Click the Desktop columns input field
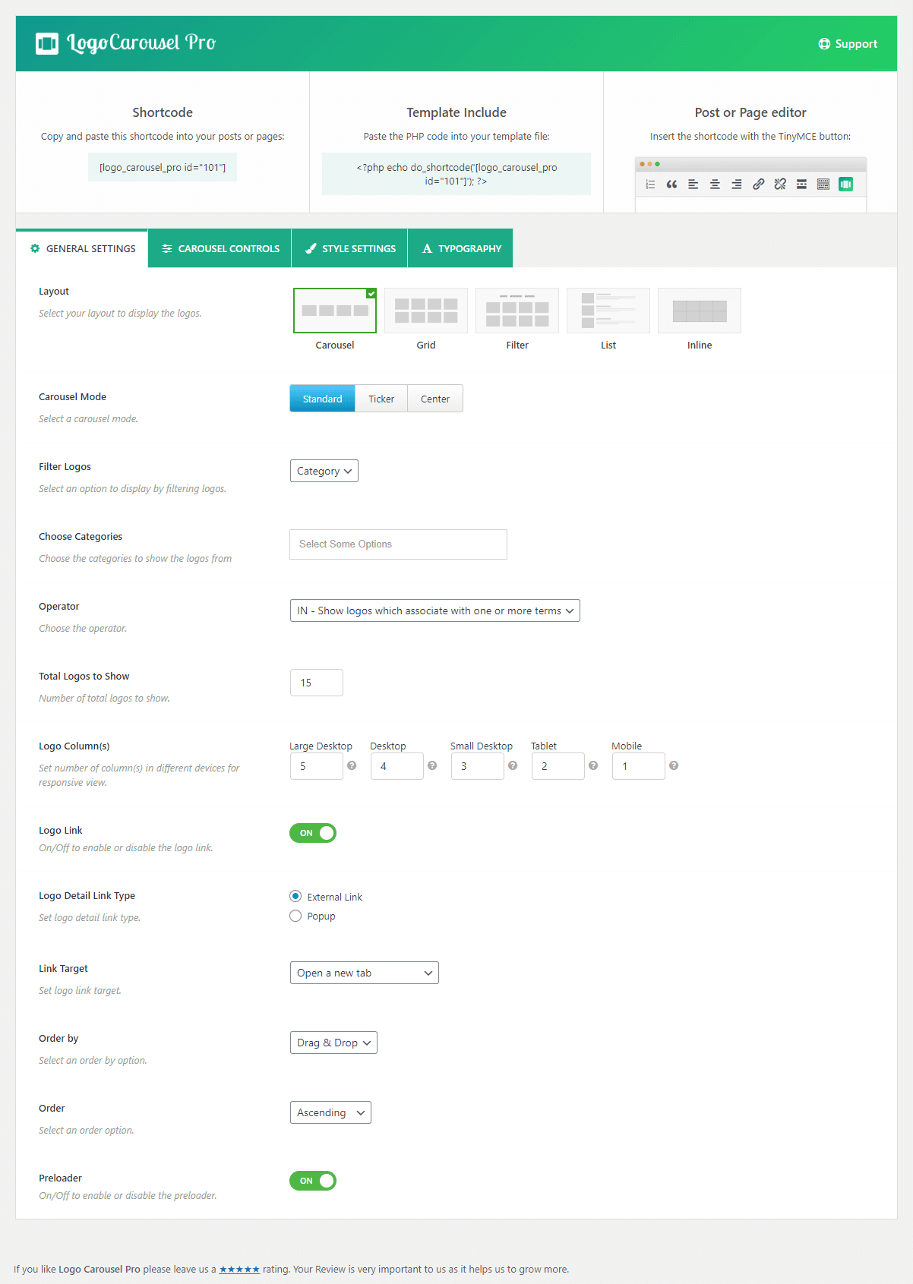The image size is (913, 1284). 397,766
